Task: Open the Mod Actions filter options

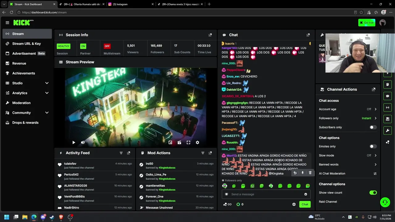Action: [203, 153]
